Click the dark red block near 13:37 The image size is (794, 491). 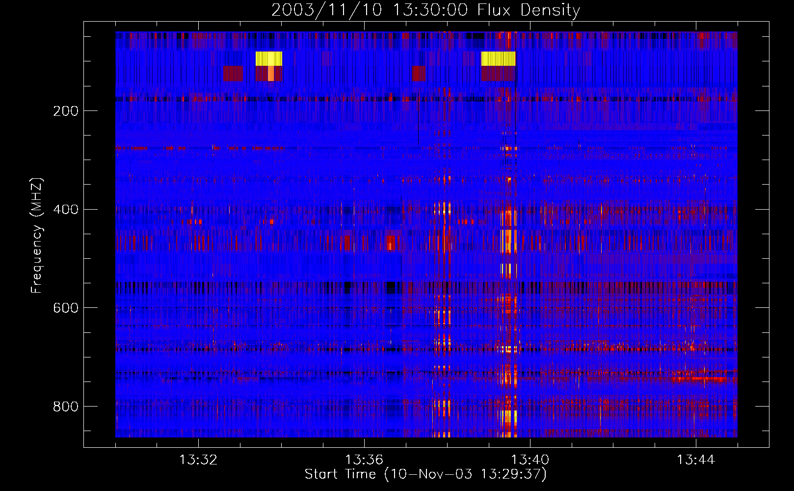pyautogui.click(x=419, y=73)
